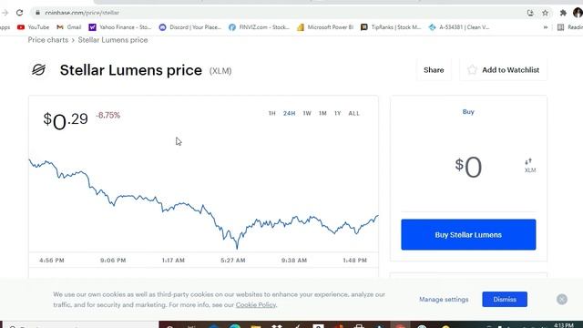
Task: Open the Gmail bookmark
Action: 69,27
